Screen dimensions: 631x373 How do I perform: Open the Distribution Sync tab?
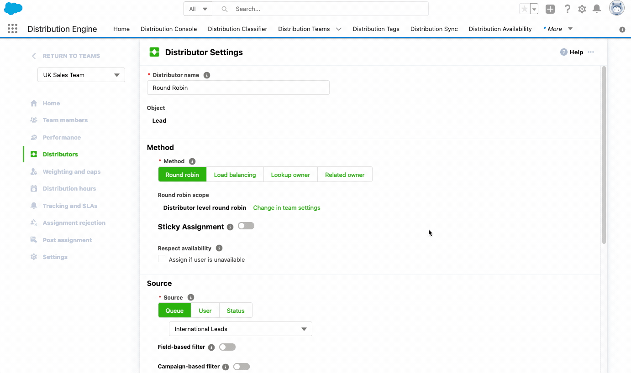(434, 29)
